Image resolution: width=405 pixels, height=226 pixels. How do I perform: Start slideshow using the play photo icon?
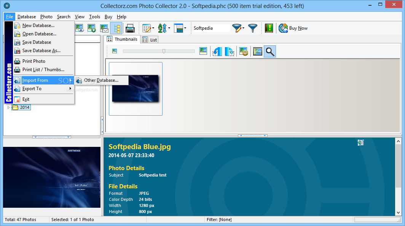pyautogui.click(x=92, y=28)
